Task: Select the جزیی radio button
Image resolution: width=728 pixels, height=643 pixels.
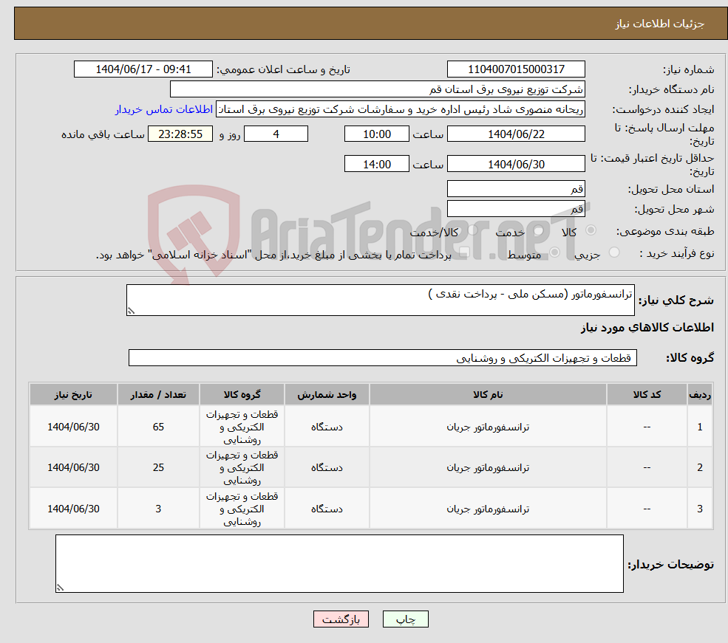Action: pyautogui.click(x=616, y=252)
